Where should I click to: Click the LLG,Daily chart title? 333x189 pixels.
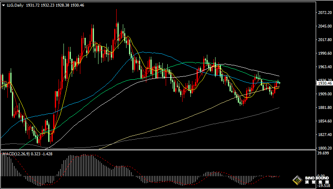click(x=15, y=5)
